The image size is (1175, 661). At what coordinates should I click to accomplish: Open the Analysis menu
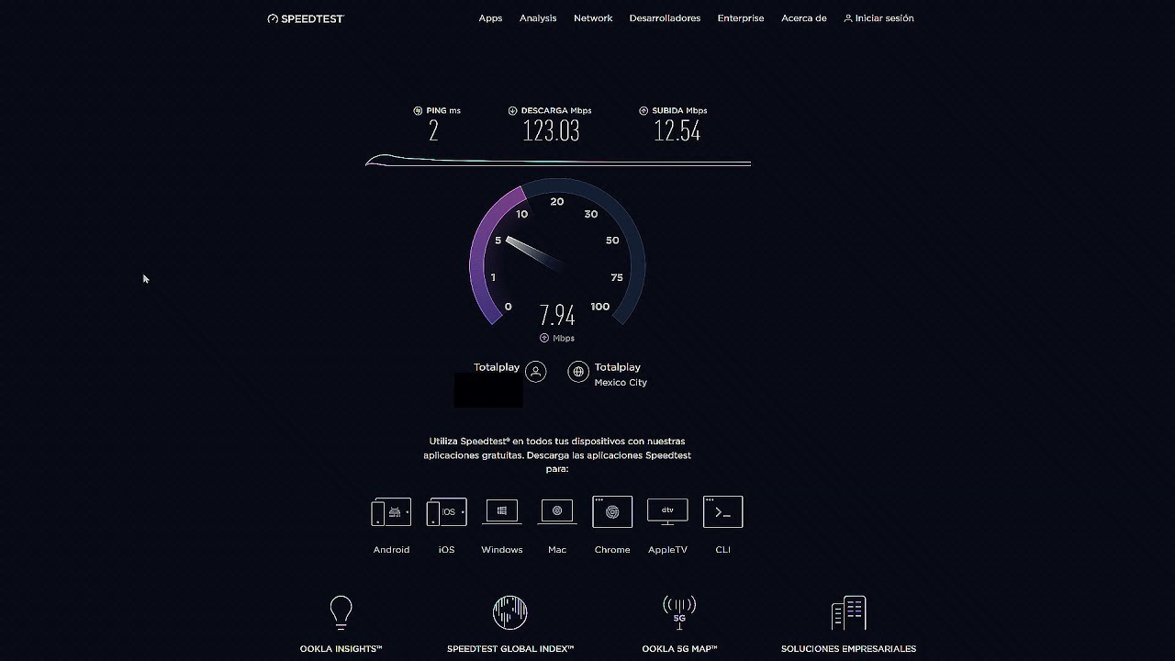[538, 18]
